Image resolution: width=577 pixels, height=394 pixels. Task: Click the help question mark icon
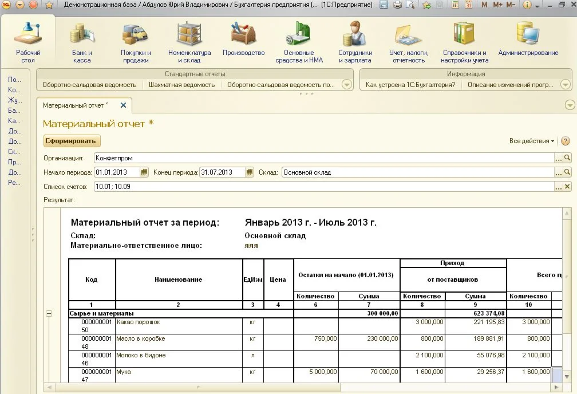coord(566,141)
